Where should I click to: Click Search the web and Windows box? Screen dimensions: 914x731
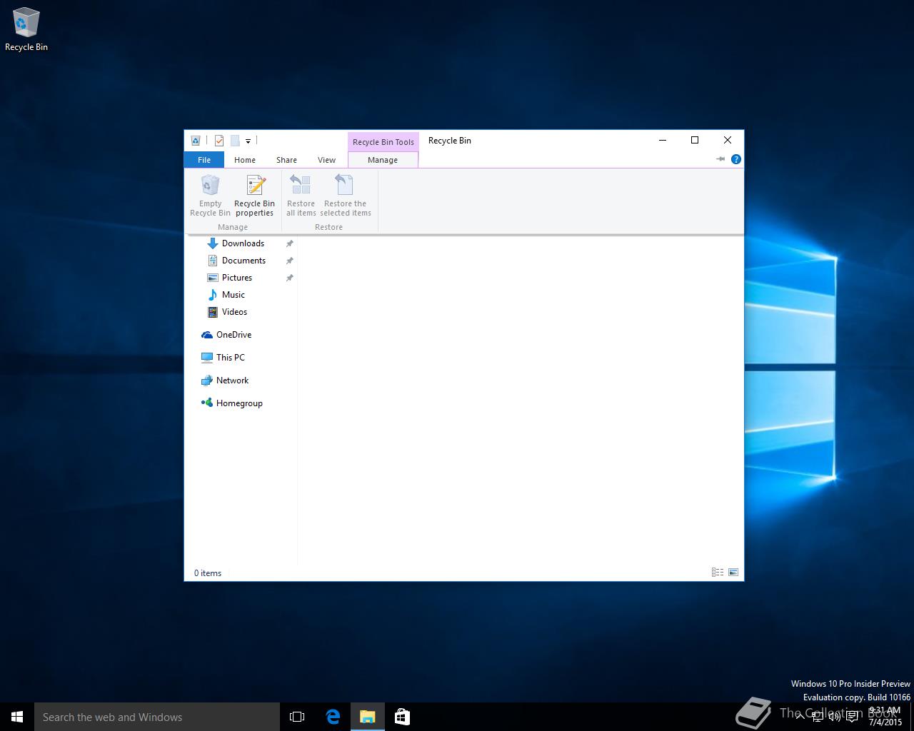pos(157,717)
